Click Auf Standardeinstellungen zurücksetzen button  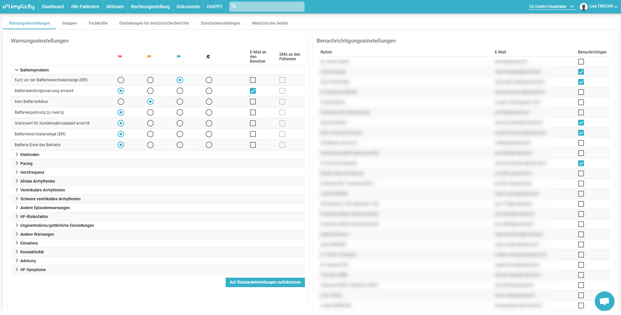[x=265, y=282]
